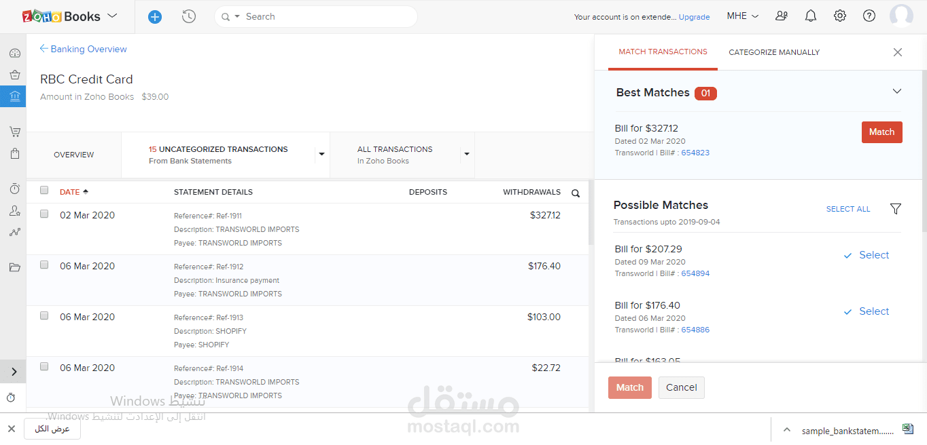Screen dimensions: 927x445
Task: Switch to Categorize Manually tab
Action: click(x=774, y=52)
